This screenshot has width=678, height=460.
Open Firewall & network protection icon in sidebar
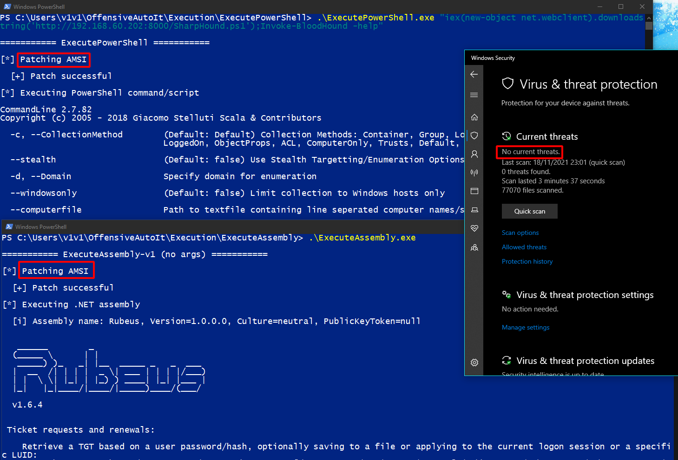pyautogui.click(x=474, y=173)
